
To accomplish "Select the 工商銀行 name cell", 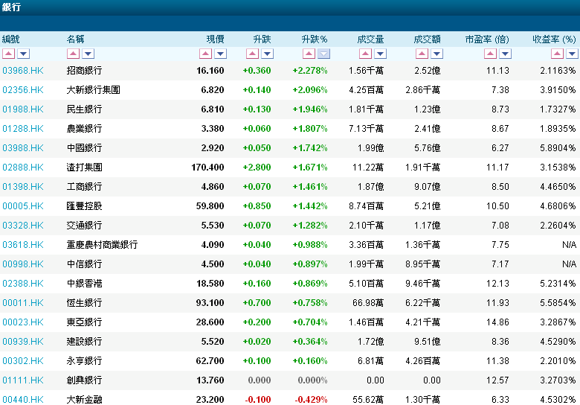I will pos(84,187).
